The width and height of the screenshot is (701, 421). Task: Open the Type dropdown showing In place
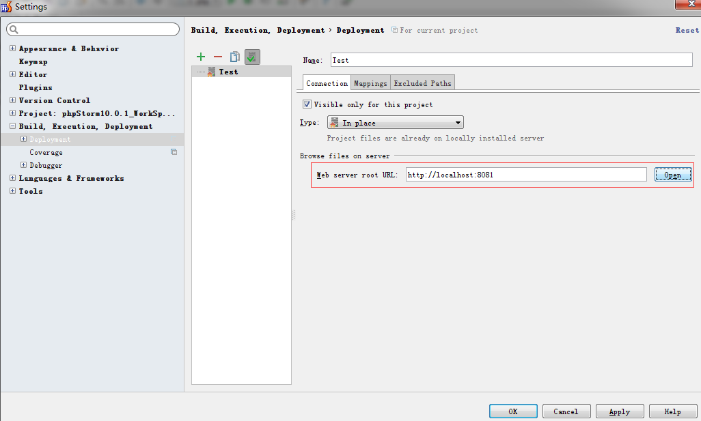395,122
